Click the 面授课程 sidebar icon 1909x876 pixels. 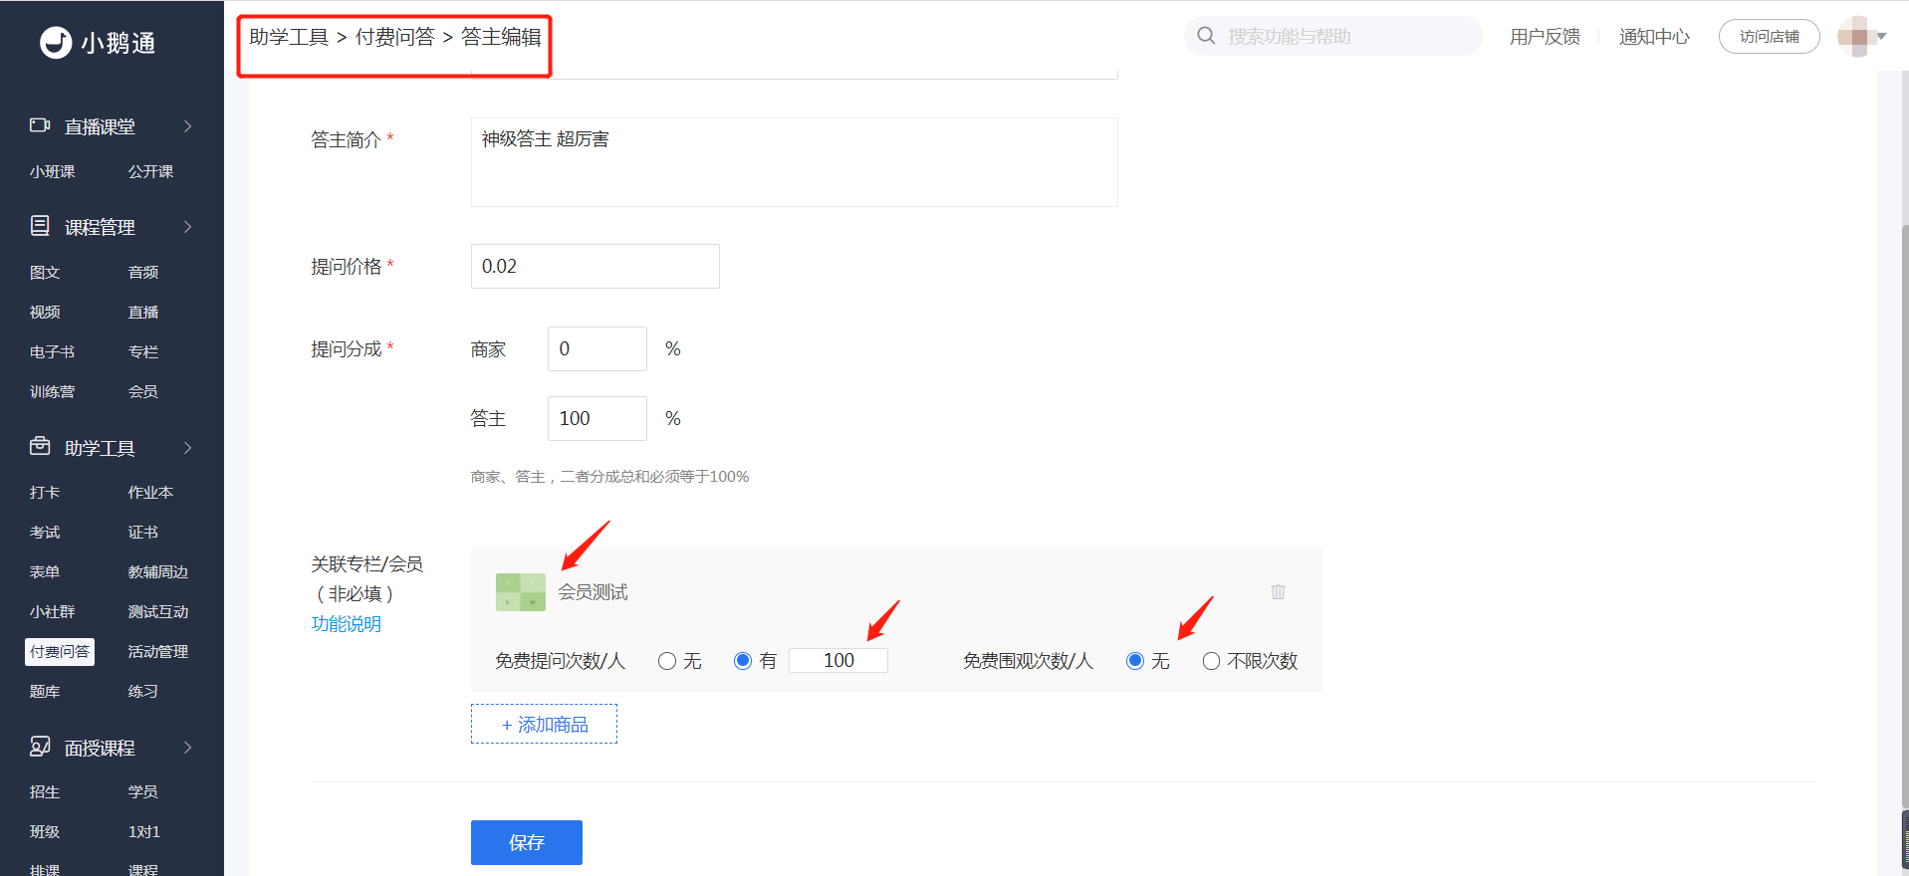40,747
